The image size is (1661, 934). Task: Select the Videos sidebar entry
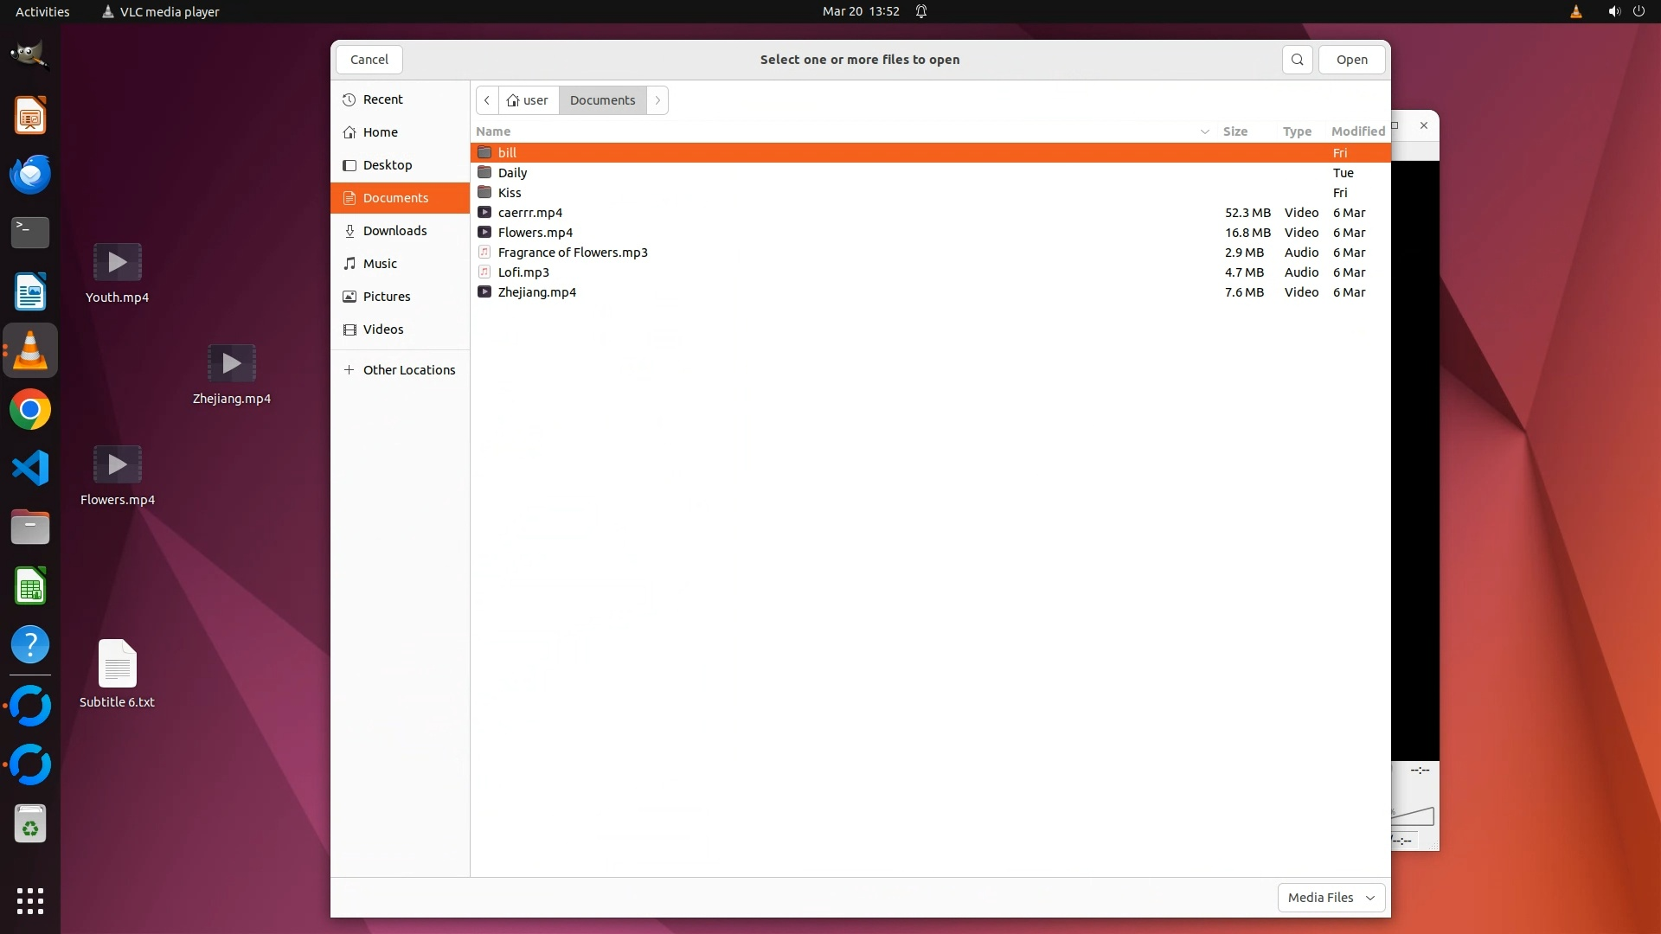point(383,329)
